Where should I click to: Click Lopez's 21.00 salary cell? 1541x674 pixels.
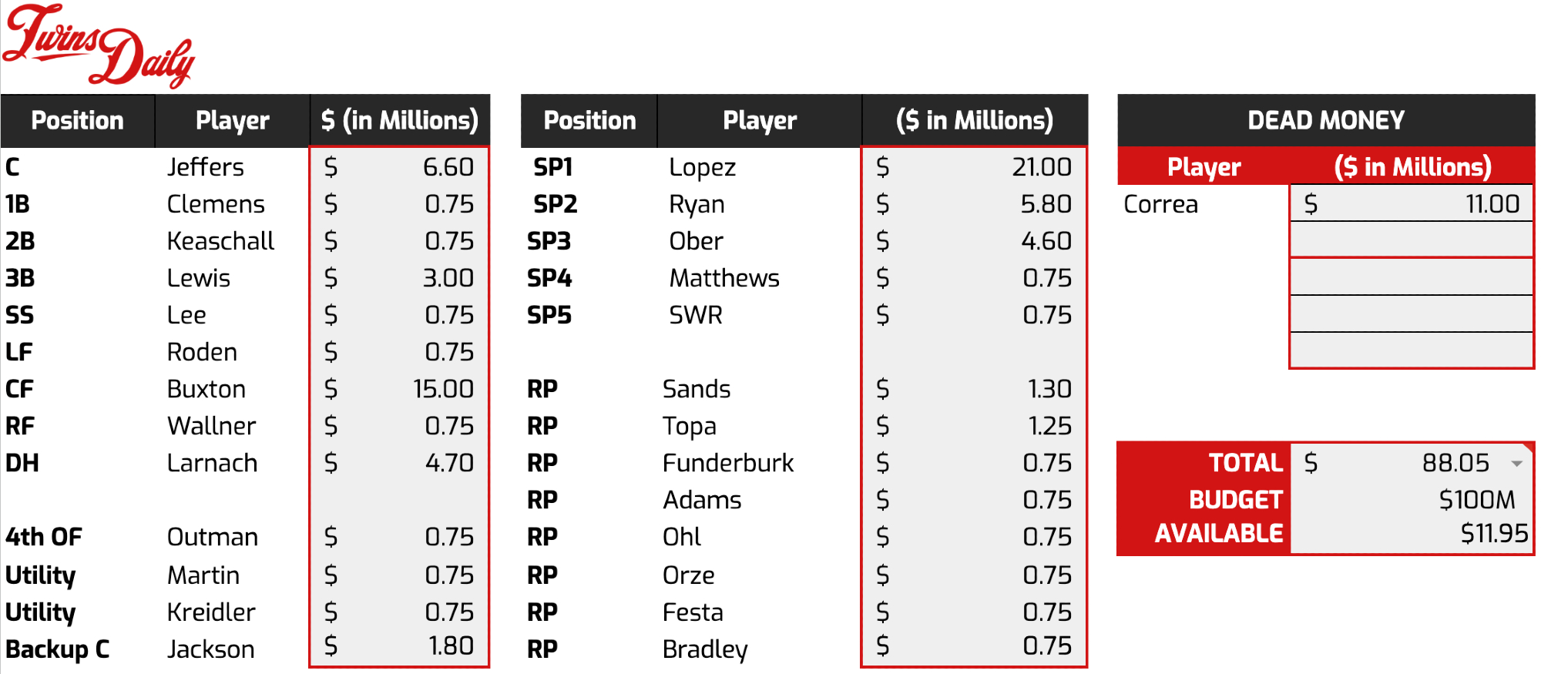point(974,167)
